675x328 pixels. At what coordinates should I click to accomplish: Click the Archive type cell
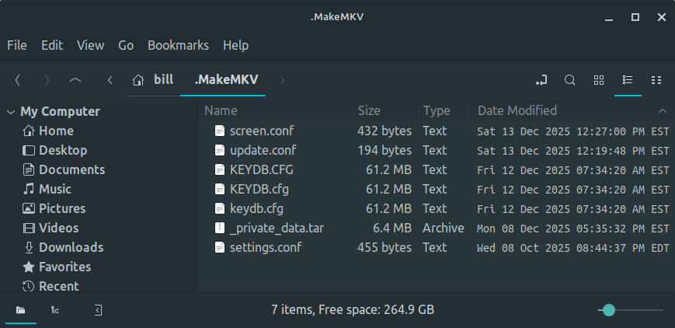(443, 228)
